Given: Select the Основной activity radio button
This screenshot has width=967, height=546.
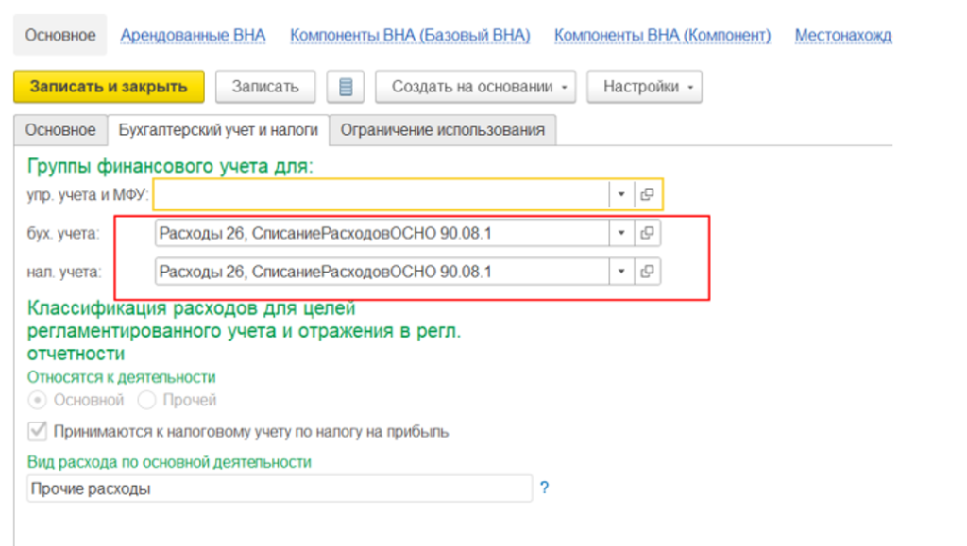Looking at the screenshot, I should [x=39, y=400].
